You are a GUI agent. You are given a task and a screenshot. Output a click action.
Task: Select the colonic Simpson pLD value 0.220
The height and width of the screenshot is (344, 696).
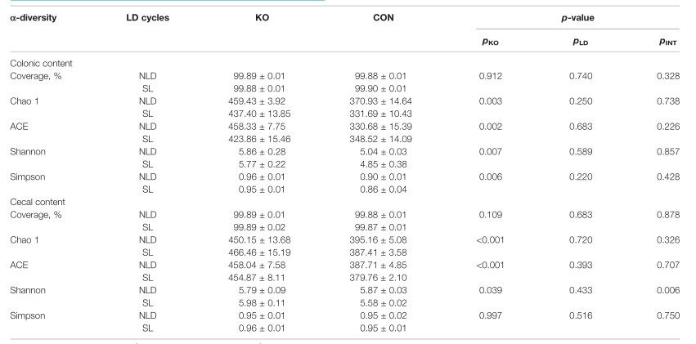tap(581, 176)
